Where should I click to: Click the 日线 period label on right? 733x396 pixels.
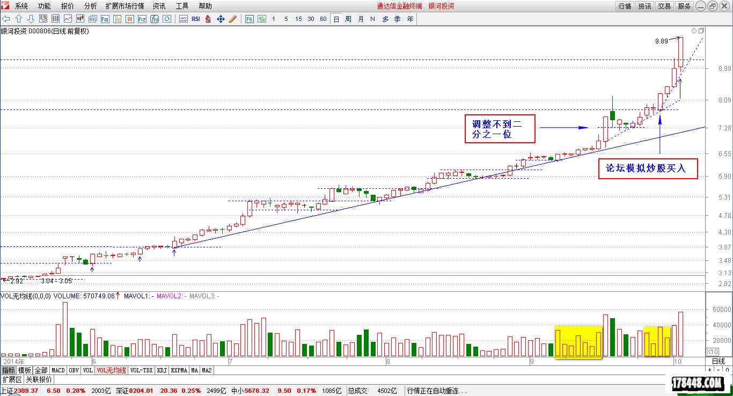718,361
